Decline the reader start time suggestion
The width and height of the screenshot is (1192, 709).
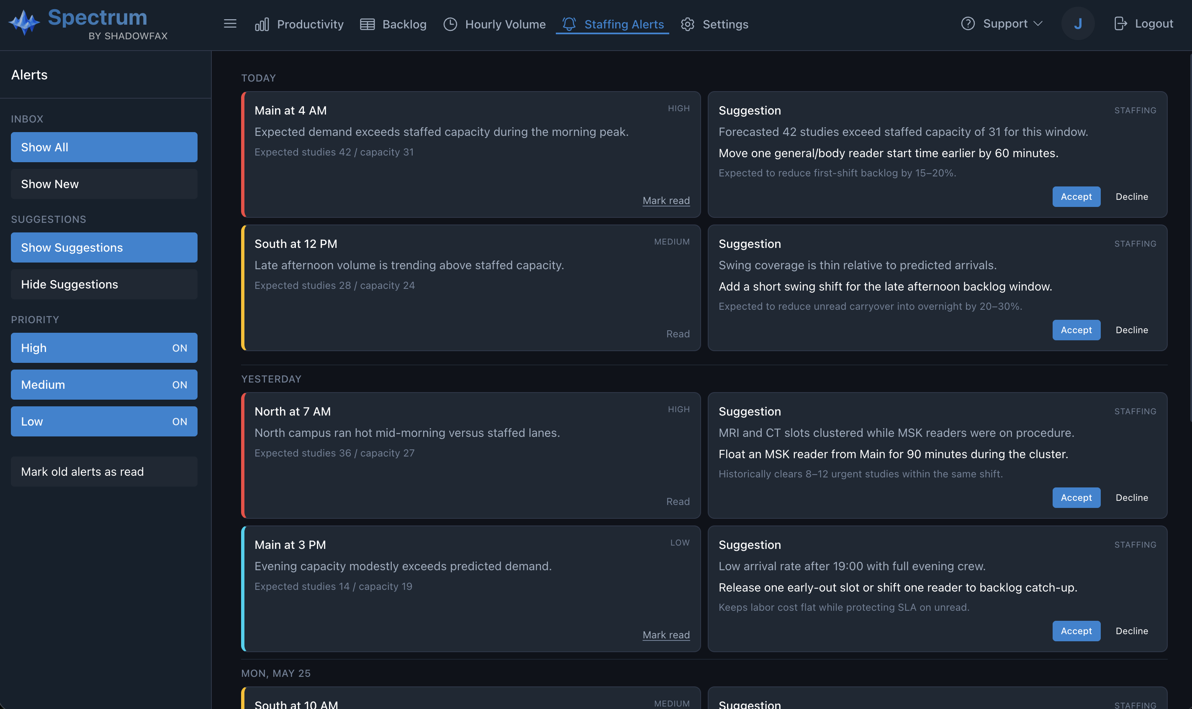pos(1132,196)
